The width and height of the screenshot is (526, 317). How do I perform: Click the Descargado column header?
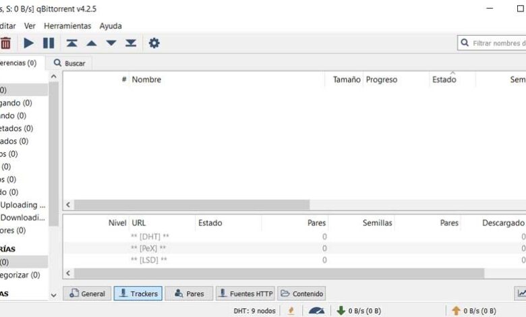tap(494, 223)
